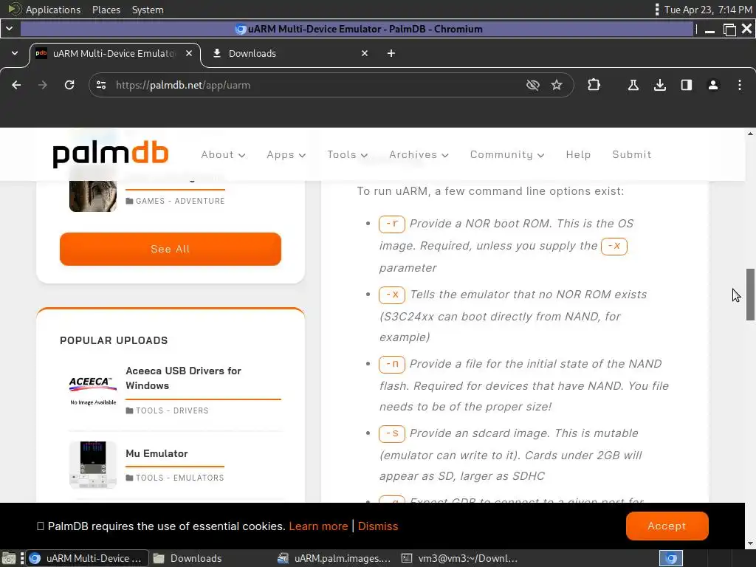Image resolution: width=756 pixels, height=567 pixels.
Task: Click the page vertical scrollbar thumb
Action: (x=750, y=294)
